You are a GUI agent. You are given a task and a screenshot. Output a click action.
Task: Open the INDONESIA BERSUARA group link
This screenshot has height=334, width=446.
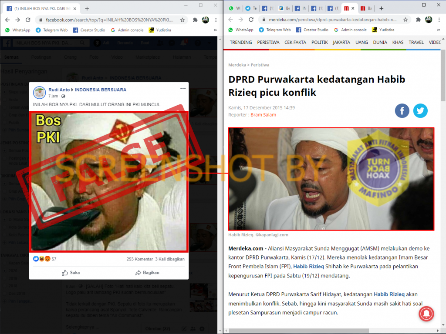pos(101,90)
